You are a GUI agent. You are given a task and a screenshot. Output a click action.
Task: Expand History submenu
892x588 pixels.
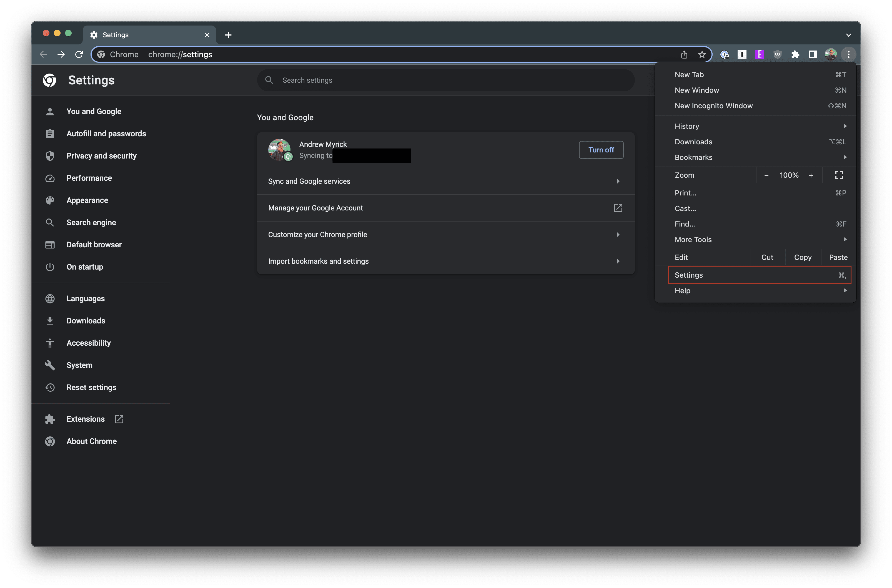(755, 126)
